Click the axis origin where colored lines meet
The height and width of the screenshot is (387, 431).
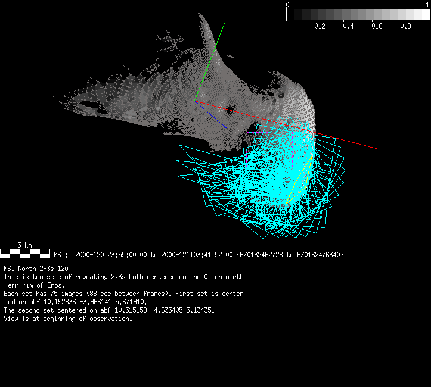pos(195,101)
